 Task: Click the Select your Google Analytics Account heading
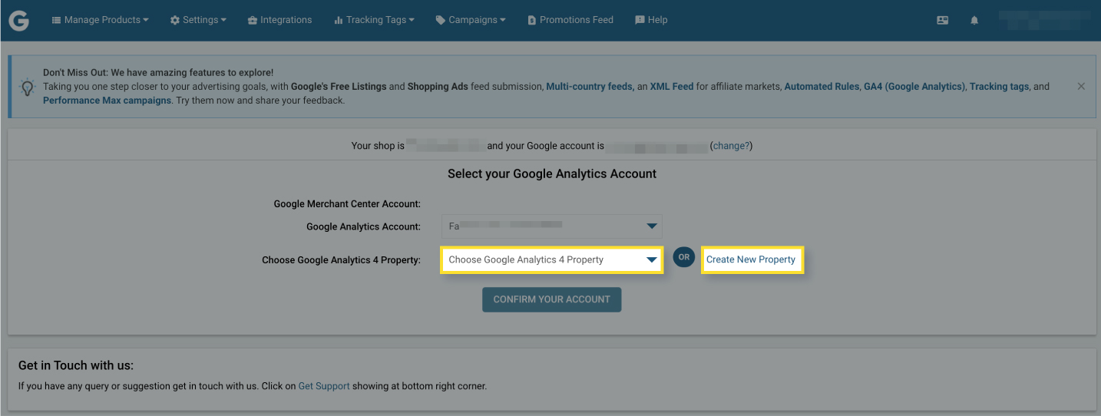[552, 174]
